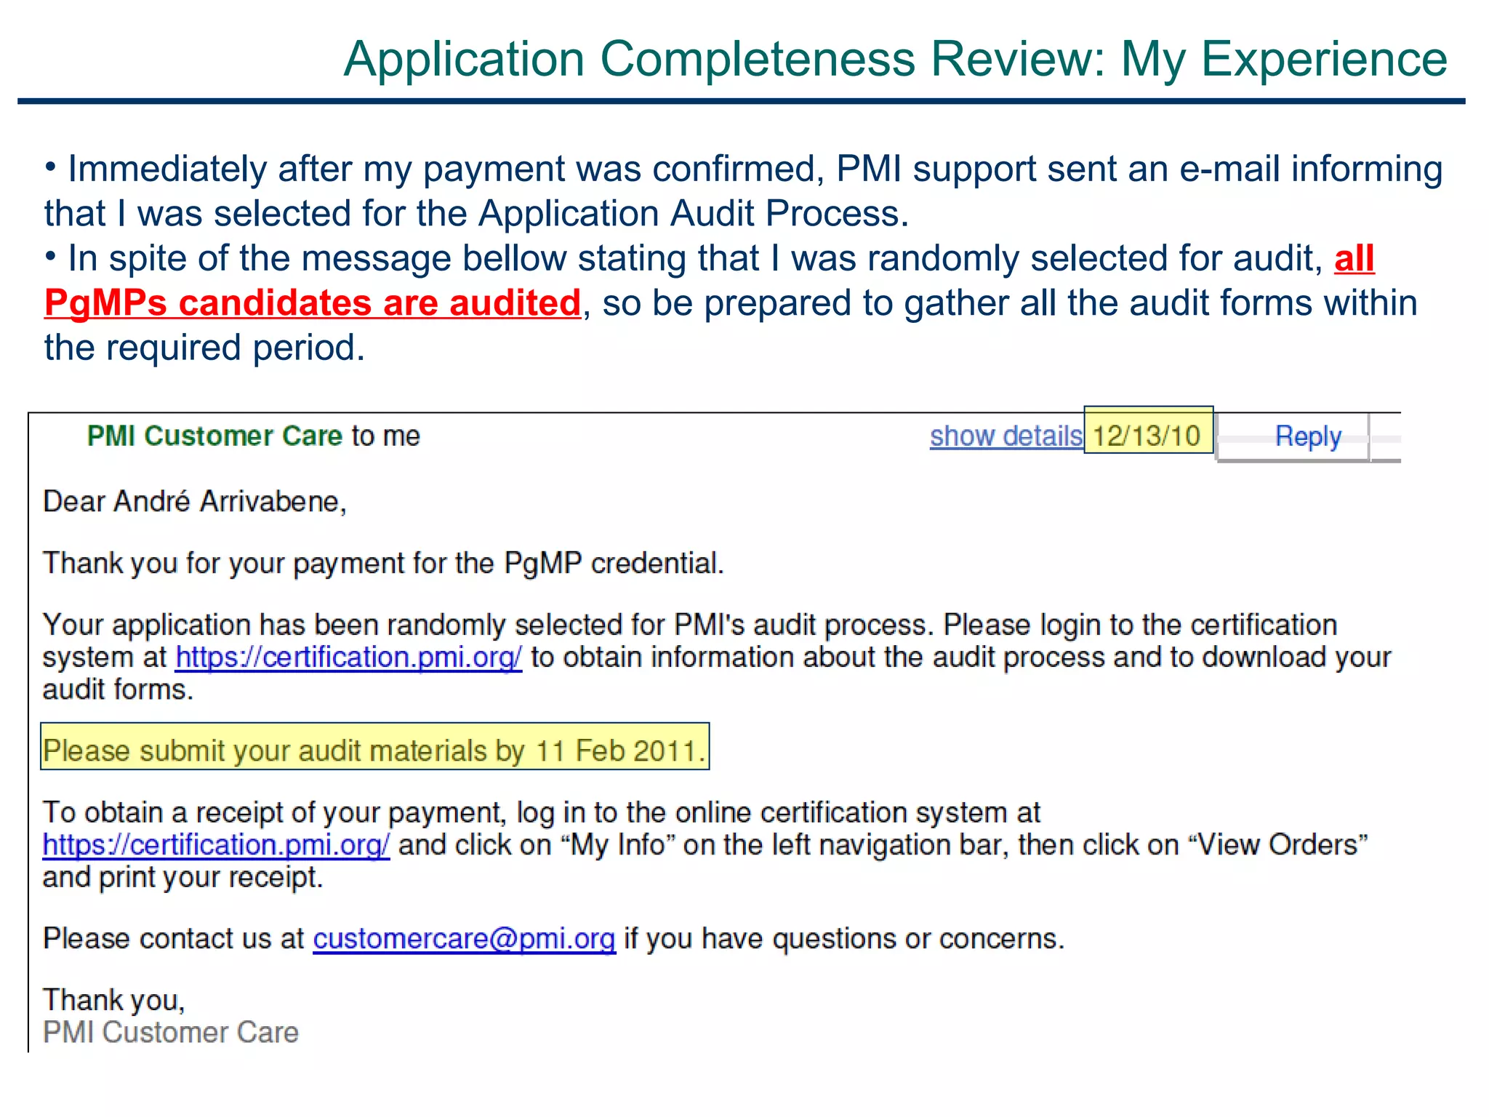
Task: Click the line 'and print your receipt.'
Action: click(182, 878)
